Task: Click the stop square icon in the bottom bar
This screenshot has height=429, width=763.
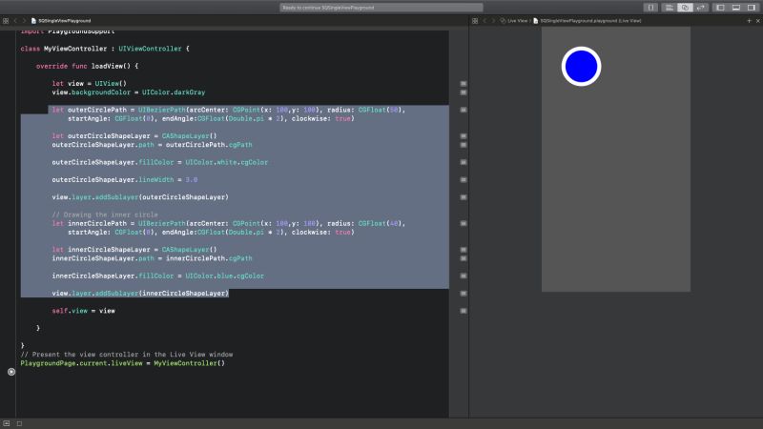Action: 19,423
